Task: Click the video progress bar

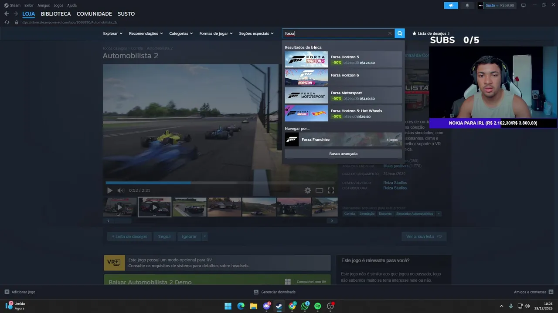Action: (x=220, y=183)
